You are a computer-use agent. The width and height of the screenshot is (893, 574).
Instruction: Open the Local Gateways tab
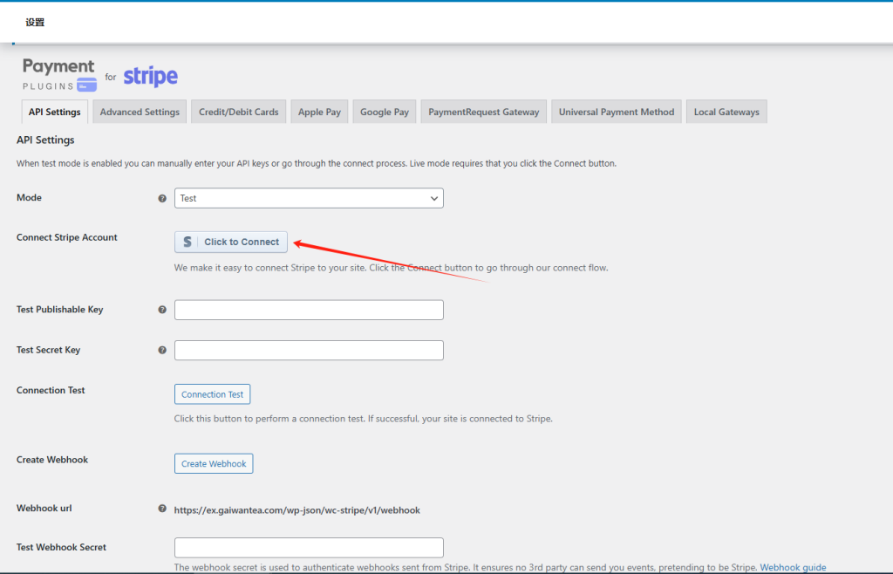[x=726, y=112]
